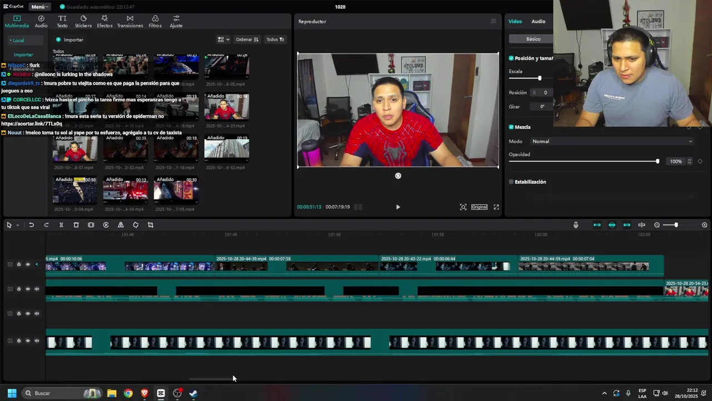Select clip 2025-10-28 20-44-59.mp4 in timeline
This screenshot has width=712, height=401.
click(x=591, y=265)
